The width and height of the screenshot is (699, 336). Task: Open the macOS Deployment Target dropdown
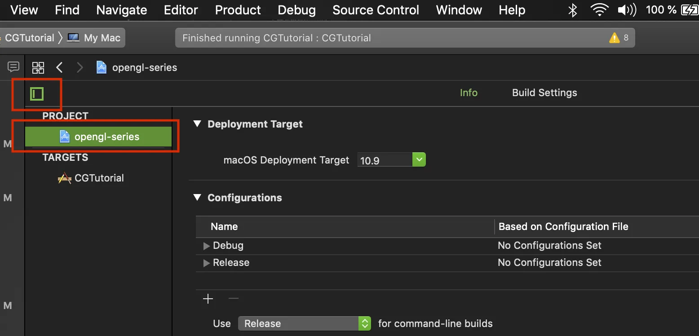[419, 160]
